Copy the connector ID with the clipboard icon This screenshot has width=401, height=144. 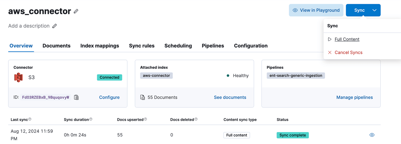[x=76, y=97]
